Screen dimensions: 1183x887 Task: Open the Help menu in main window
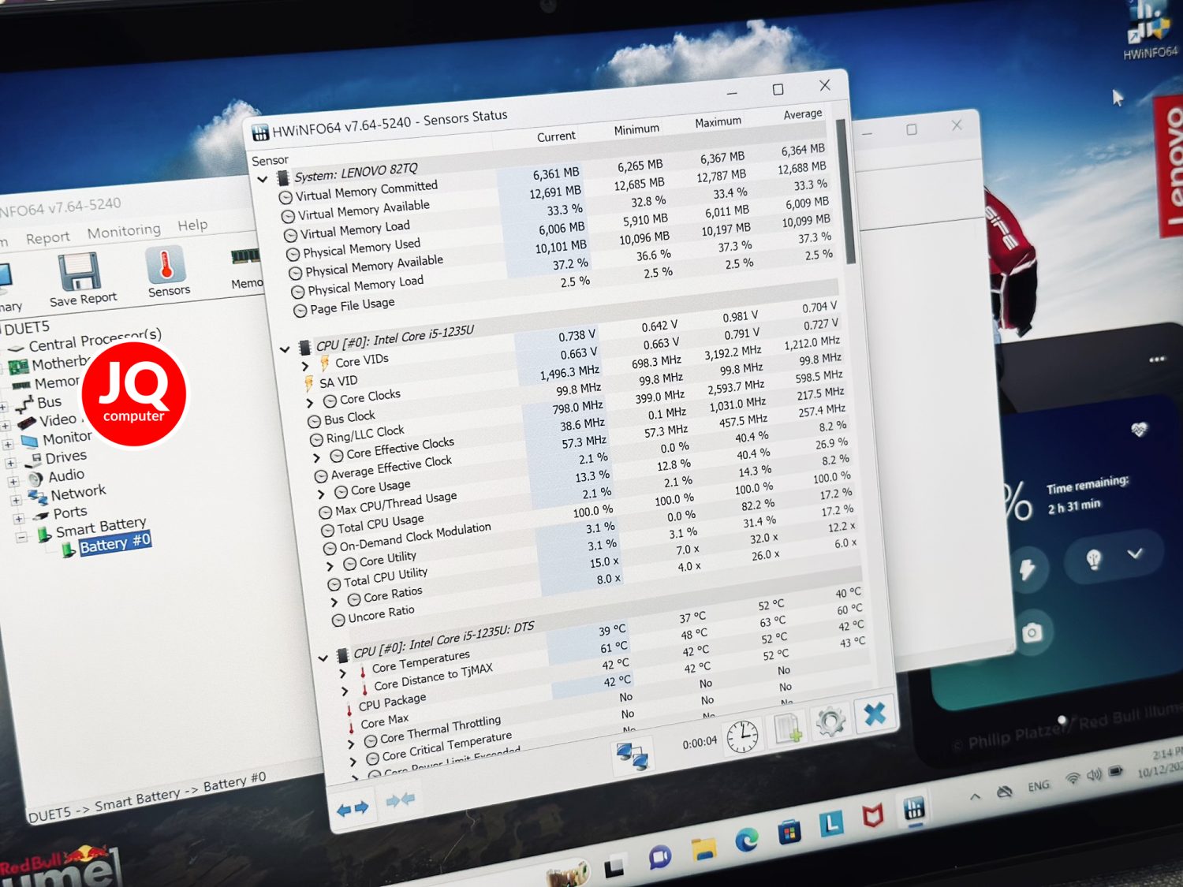click(x=192, y=225)
